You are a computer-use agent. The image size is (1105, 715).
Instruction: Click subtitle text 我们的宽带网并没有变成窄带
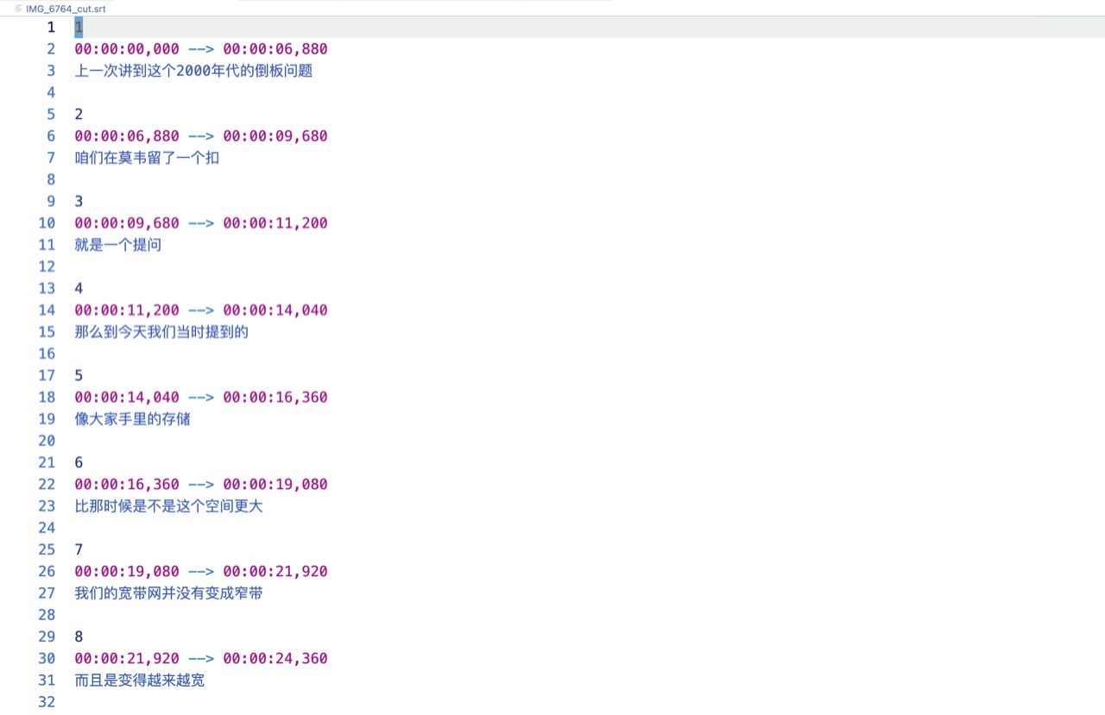tap(168, 593)
